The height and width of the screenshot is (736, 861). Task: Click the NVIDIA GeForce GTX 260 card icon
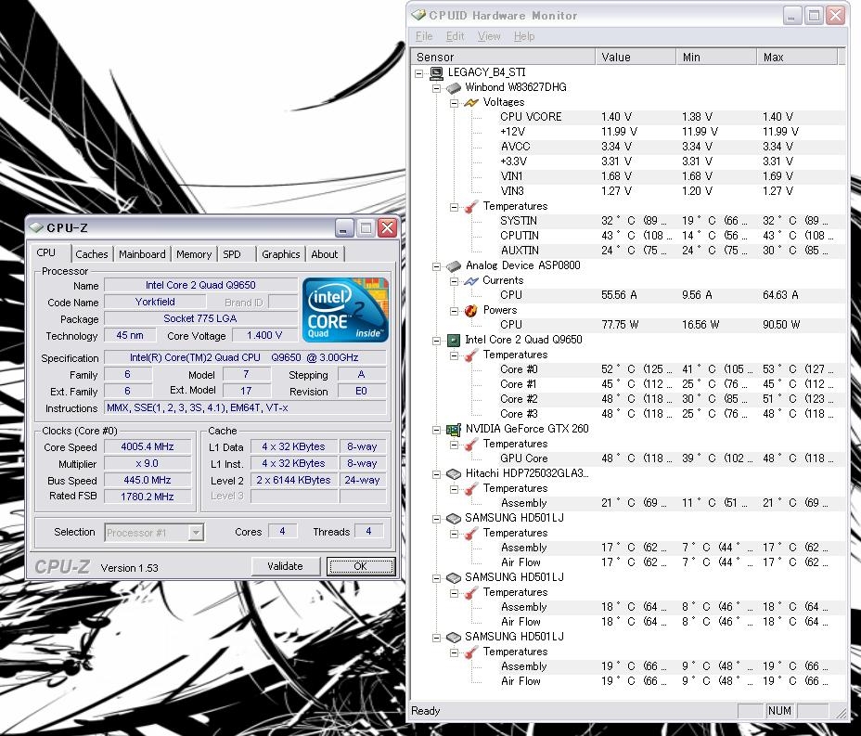[x=454, y=429]
